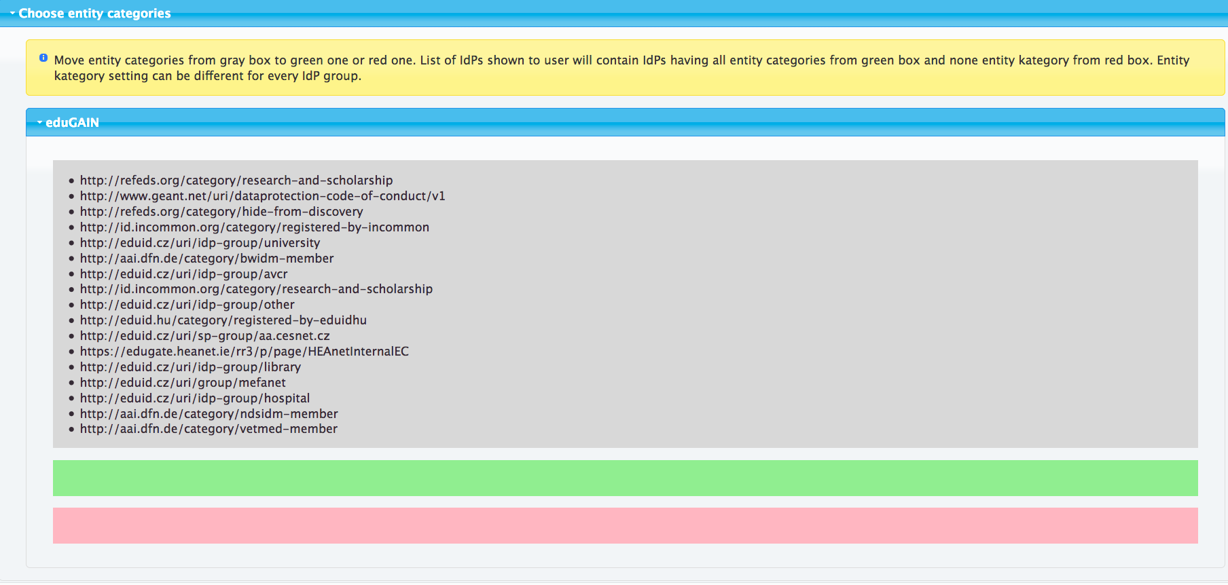The height and width of the screenshot is (585, 1228).
Task: Click the refeds hide-from-discovery category
Action: pos(221,212)
